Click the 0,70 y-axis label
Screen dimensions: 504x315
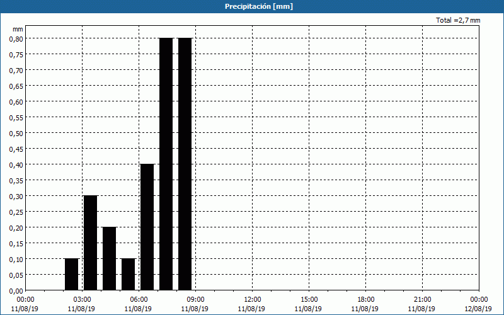(16, 70)
